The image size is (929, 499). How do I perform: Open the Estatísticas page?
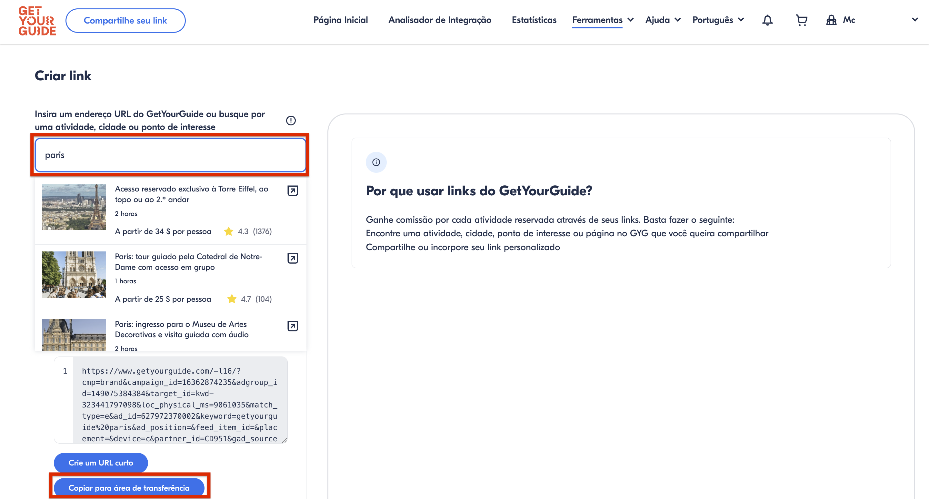pos(534,20)
